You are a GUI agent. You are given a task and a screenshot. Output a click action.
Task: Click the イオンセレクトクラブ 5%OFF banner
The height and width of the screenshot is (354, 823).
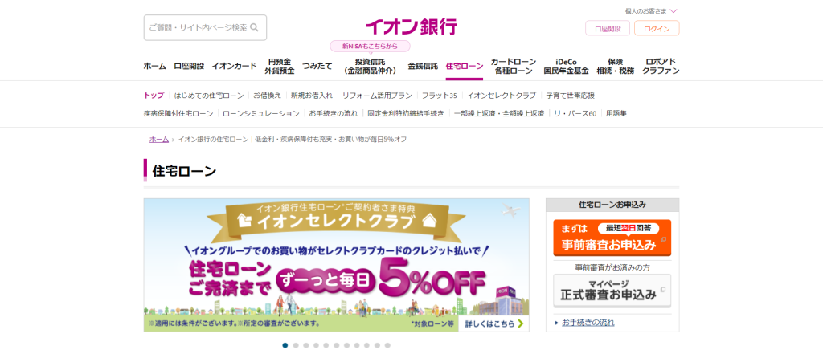tap(337, 265)
